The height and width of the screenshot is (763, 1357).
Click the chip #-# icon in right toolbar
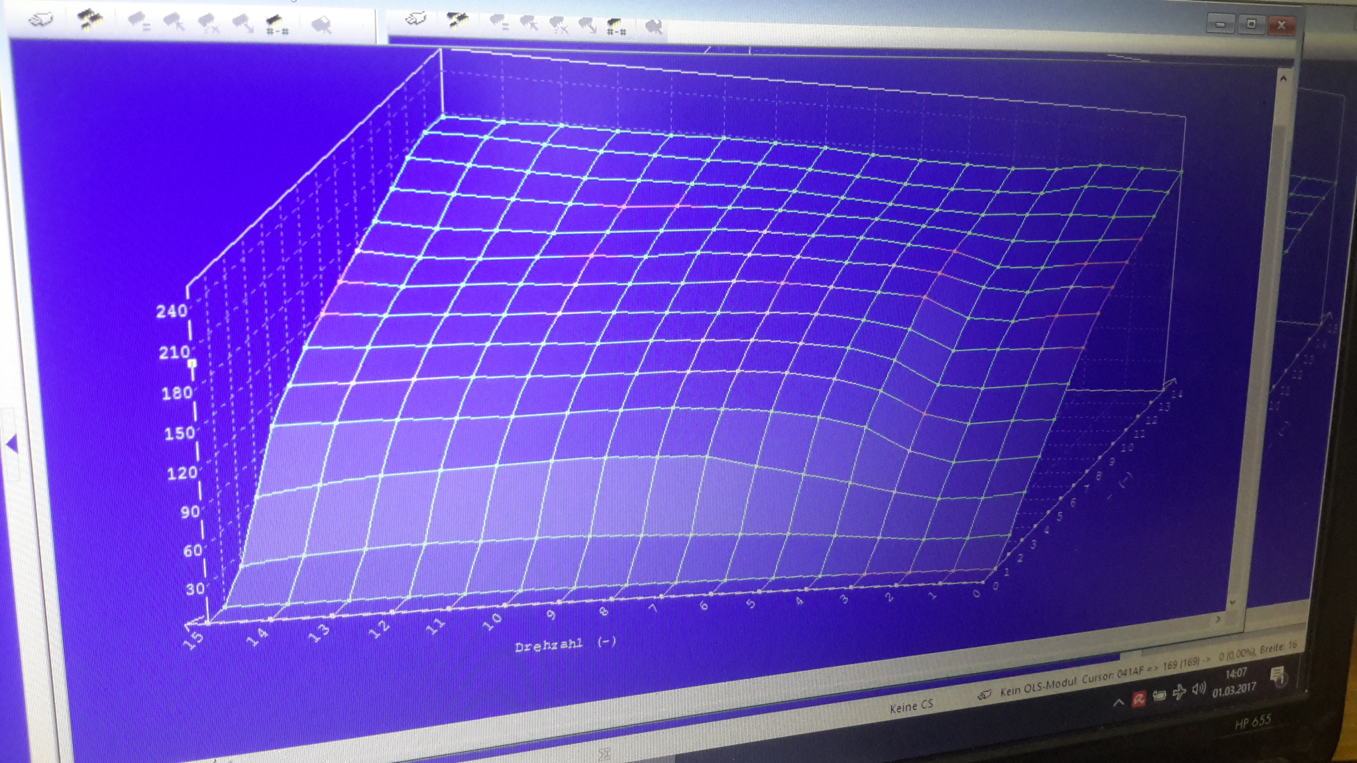point(616,27)
